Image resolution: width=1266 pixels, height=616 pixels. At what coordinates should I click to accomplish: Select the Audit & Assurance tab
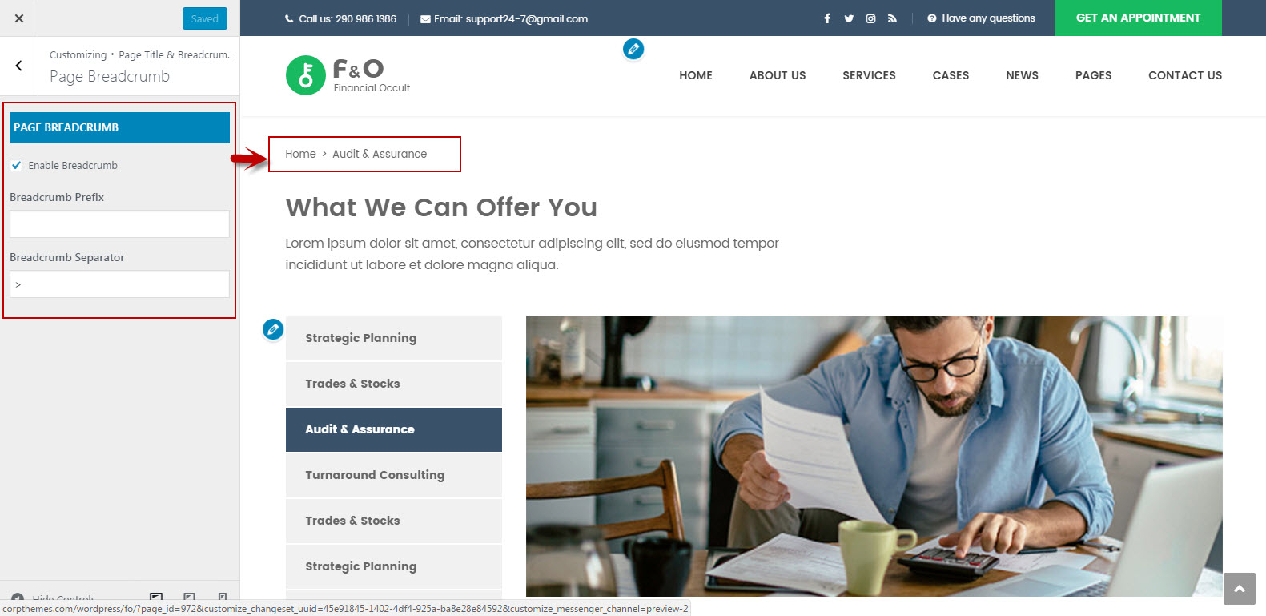tap(394, 429)
